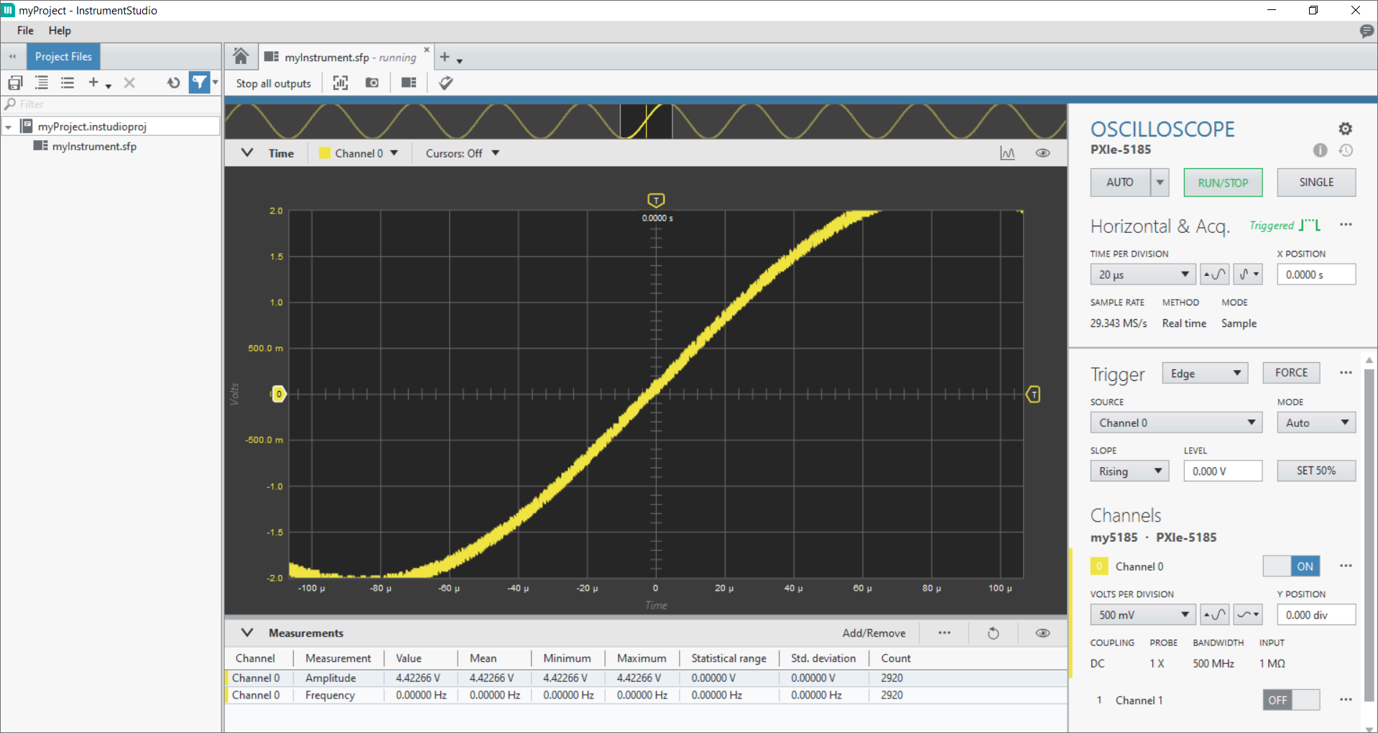Open the feedback chat bubble icon
This screenshot has height=733, width=1378.
coord(1367,31)
